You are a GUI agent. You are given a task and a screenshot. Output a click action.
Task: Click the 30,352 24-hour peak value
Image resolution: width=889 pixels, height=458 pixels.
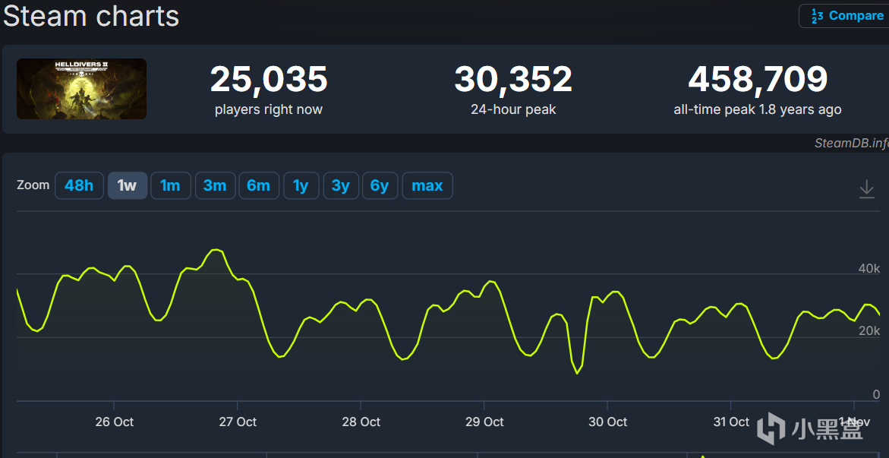tap(513, 79)
